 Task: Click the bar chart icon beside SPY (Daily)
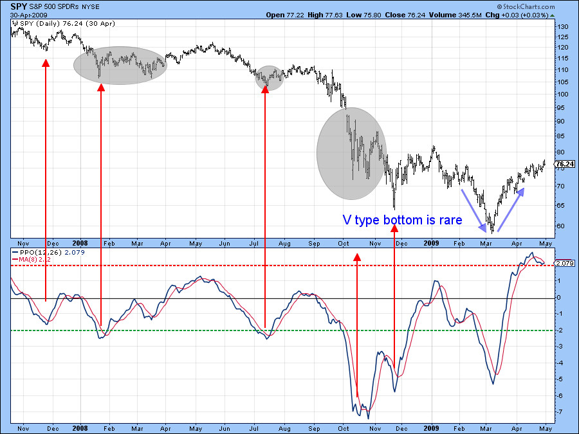click(x=15, y=23)
